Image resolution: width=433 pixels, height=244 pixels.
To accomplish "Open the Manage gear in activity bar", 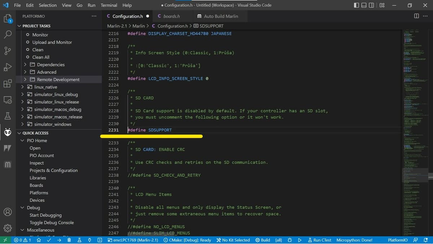I will pyautogui.click(x=8, y=228).
